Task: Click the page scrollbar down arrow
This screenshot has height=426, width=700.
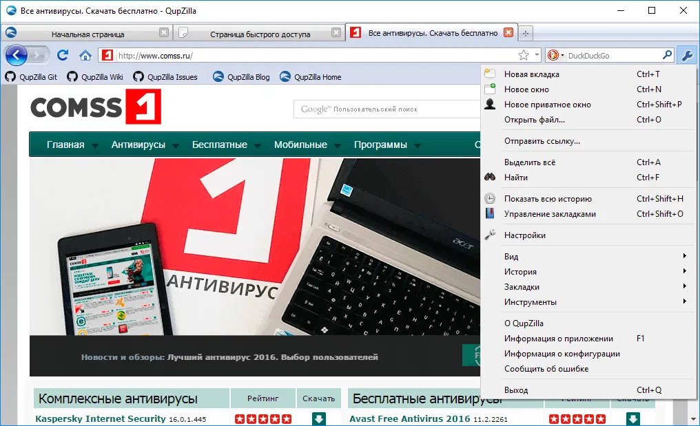Action: tap(693, 419)
